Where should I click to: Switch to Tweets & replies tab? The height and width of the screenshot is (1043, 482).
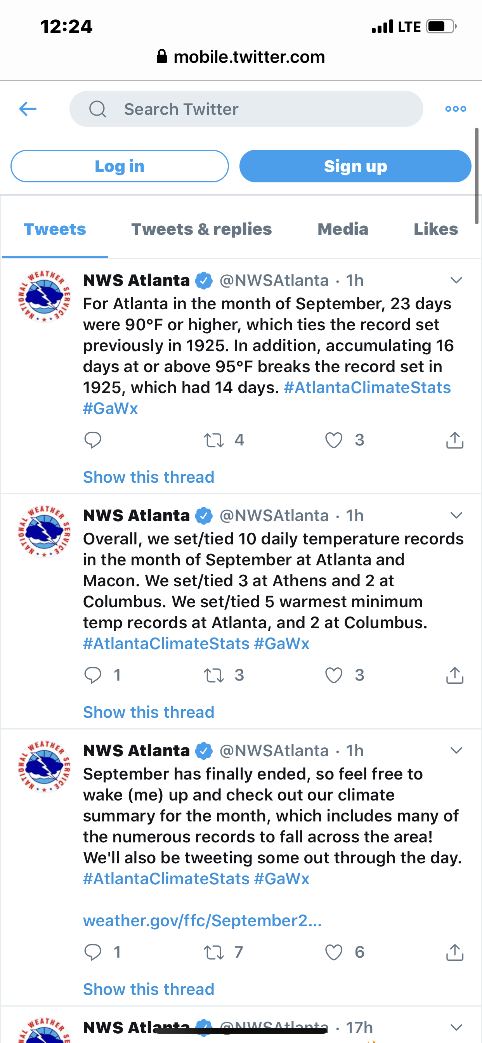pyautogui.click(x=201, y=229)
